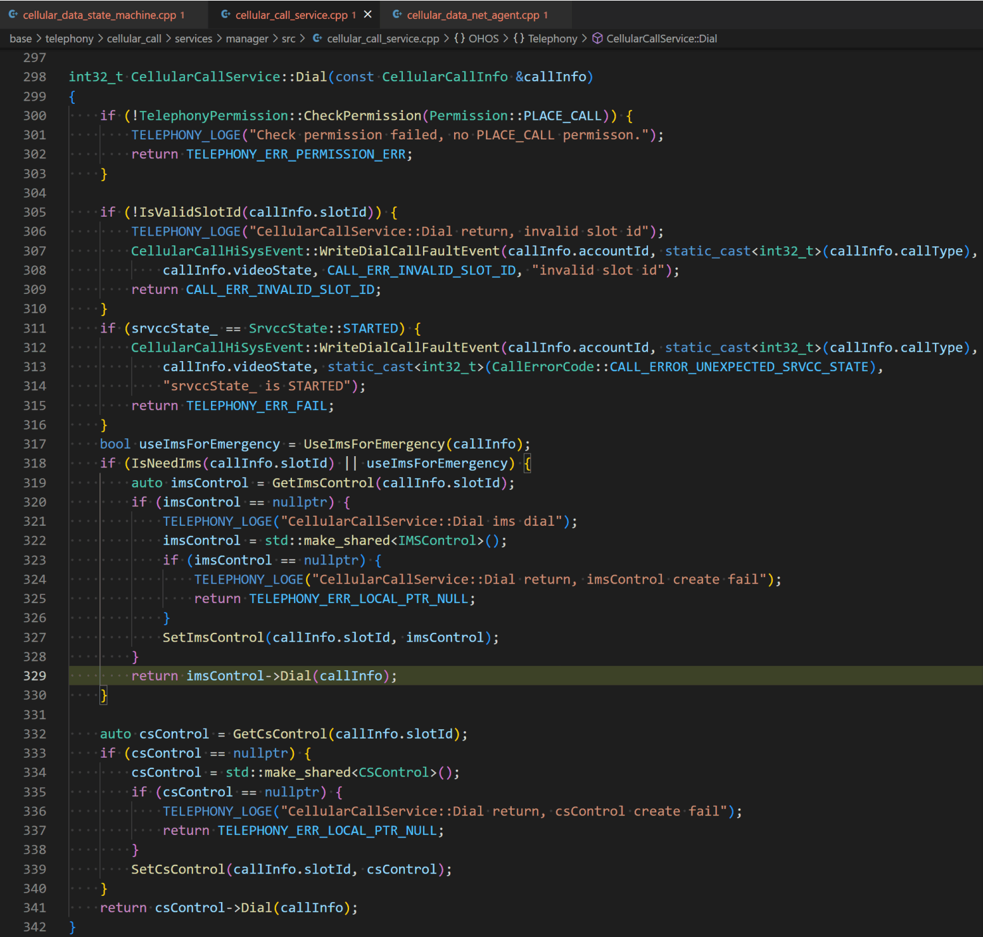This screenshot has width=983, height=937.
Task: Open CellularCallService::Dial breadcrumb symbol
Action: pyautogui.click(x=661, y=39)
